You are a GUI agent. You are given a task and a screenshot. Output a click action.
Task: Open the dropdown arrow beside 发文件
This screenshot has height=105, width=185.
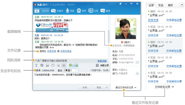pyautogui.click(x=41, y=11)
